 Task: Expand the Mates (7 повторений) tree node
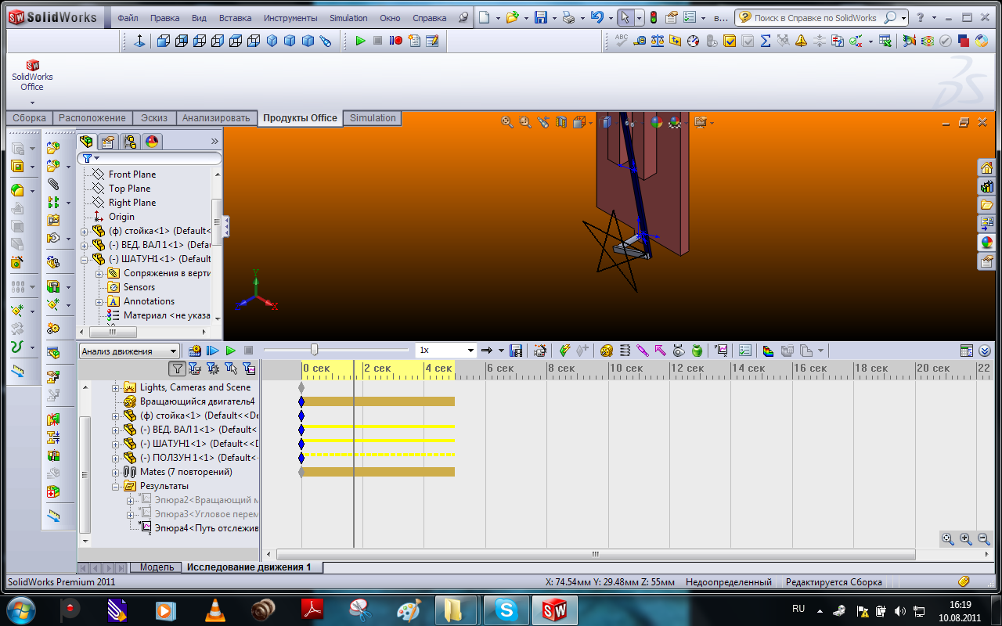(116, 472)
